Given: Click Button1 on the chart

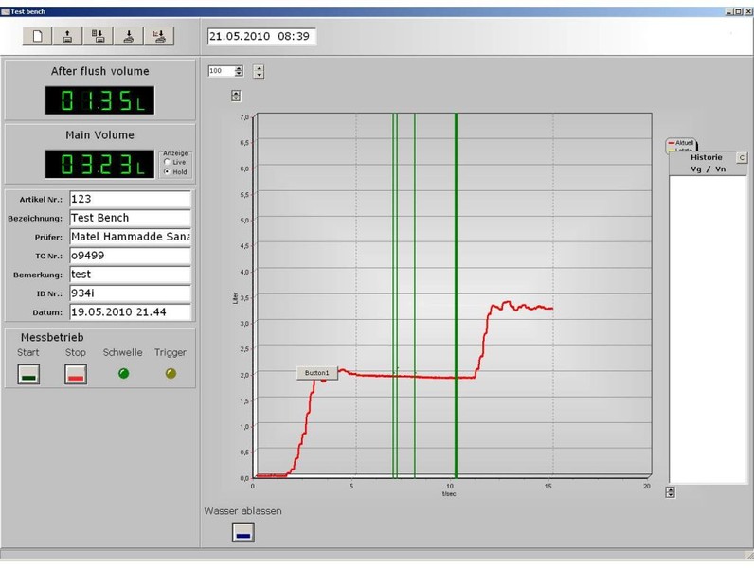Looking at the screenshot, I should [316, 373].
